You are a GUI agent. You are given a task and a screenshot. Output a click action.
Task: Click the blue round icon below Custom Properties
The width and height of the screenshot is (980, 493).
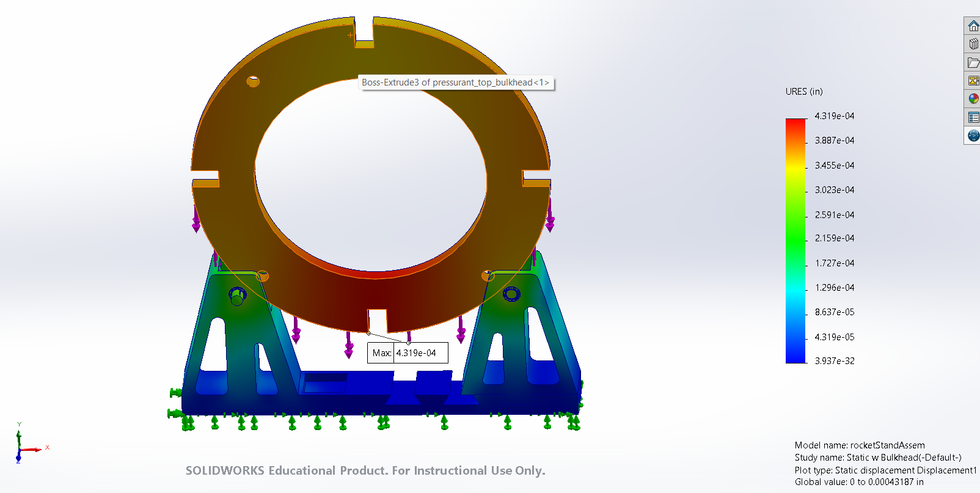click(x=973, y=136)
